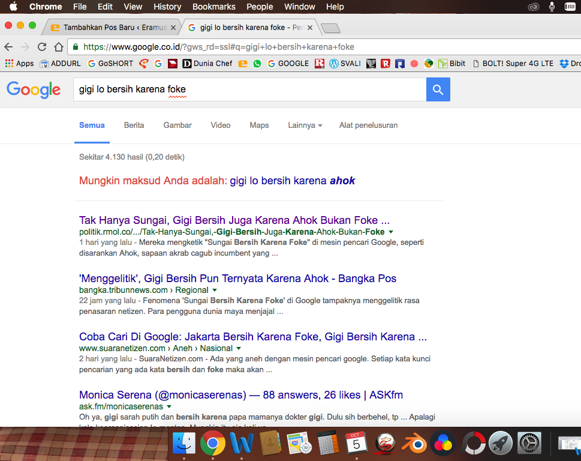Open the Chrome File menu
The height and width of the screenshot is (461, 581).
coord(80,7)
